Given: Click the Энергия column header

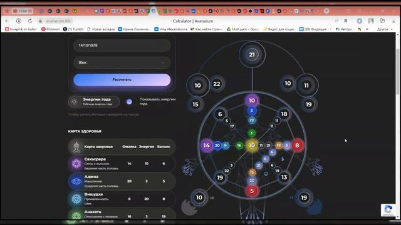Looking at the screenshot, I should 146,147.
